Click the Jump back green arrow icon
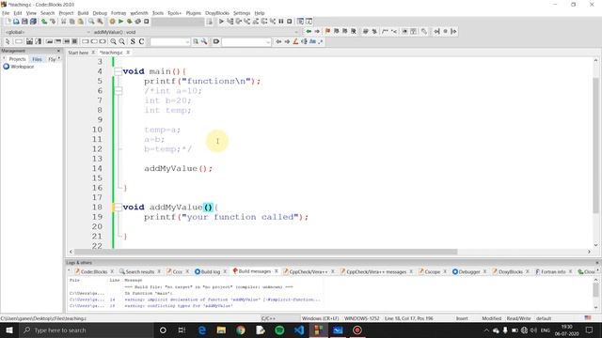This screenshot has width=602, height=338. coord(309,31)
